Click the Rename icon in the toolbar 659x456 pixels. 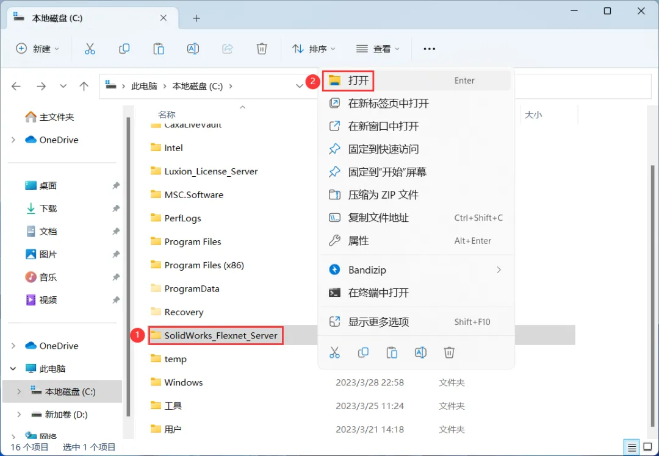pos(193,49)
